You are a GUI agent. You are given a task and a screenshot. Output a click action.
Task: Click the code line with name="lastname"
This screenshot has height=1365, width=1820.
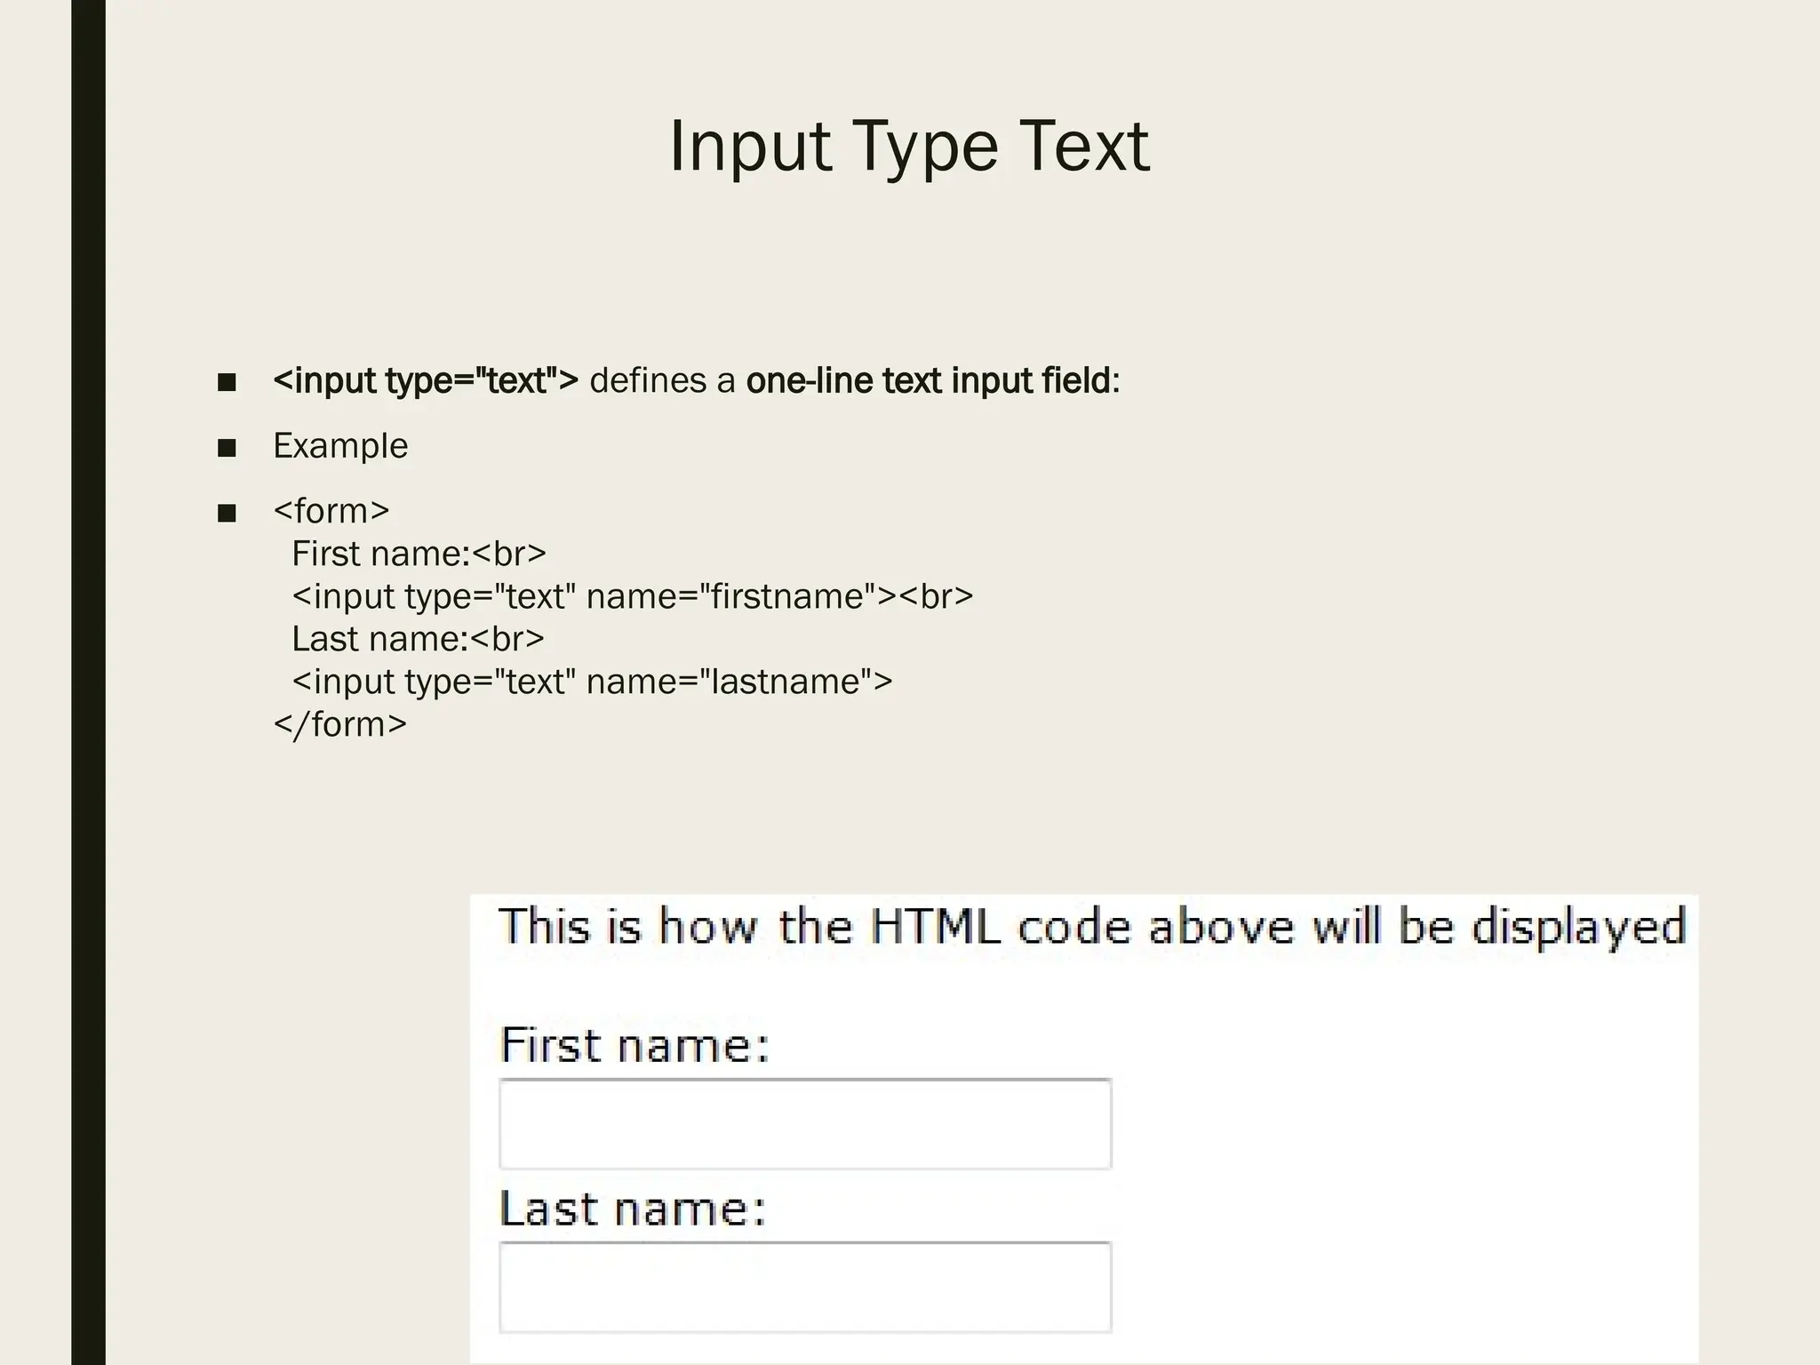[x=592, y=682]
